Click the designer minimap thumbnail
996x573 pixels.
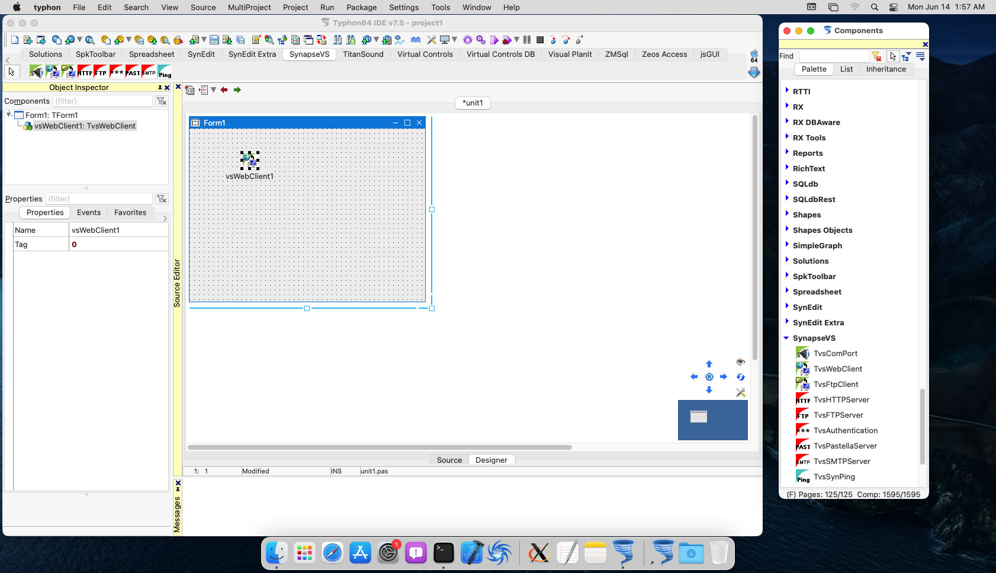coord(713,420)
